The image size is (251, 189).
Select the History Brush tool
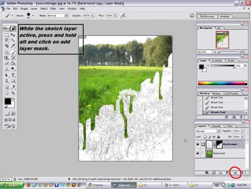point(13,58)
